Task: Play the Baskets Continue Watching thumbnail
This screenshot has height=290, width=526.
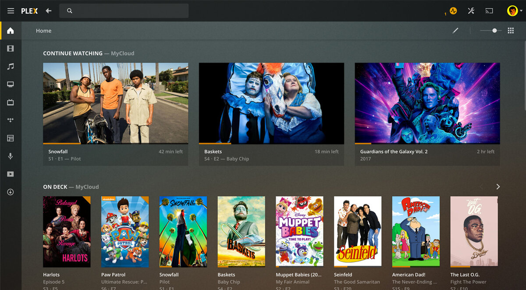Action: pyautogui.click(x=271, y=102)
